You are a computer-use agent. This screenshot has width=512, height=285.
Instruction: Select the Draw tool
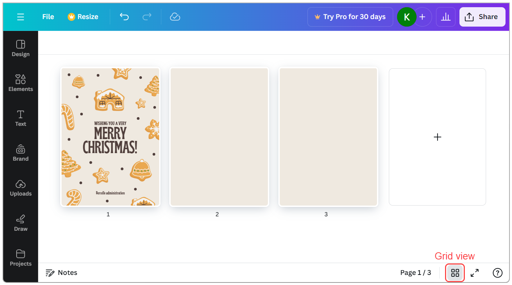20,222
